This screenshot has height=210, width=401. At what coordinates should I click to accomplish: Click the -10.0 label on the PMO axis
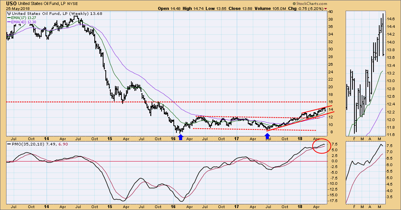[x=333, y=184]
